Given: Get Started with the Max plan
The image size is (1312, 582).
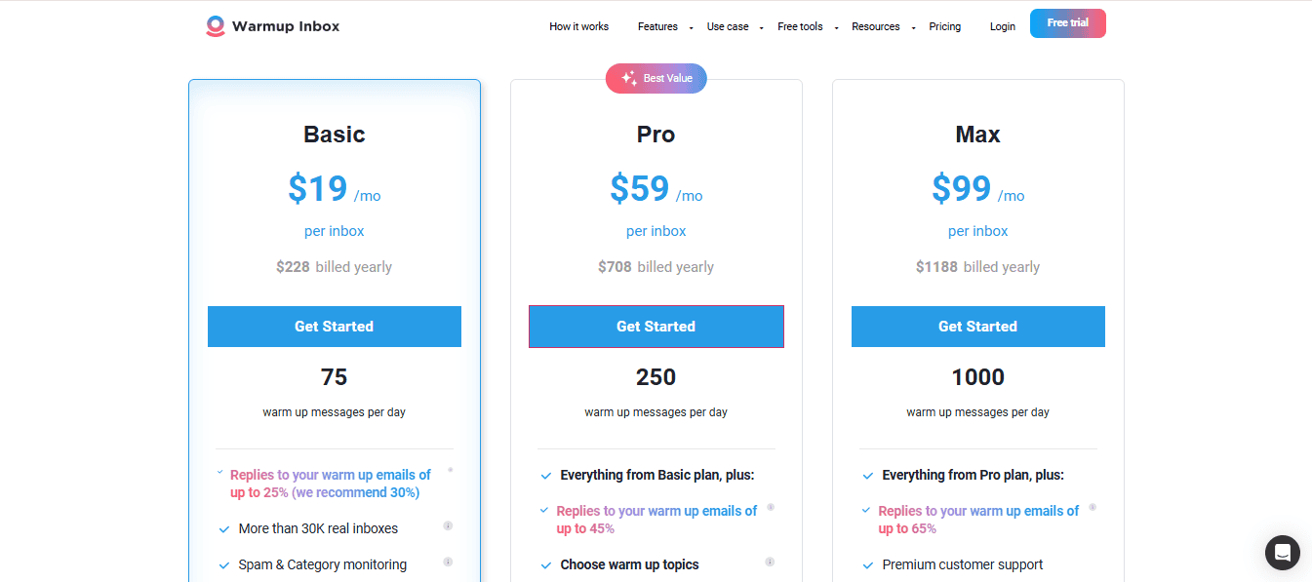Looking at the screenshot, I should tap(978, 327).
